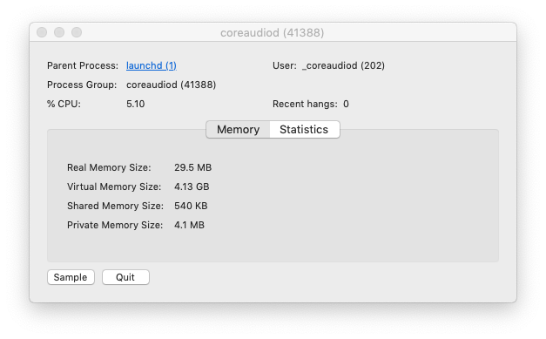Click the Virtual Memory Size value 4.13 GB
Viewport: 546px width, 339px height.
[x=192, y=186]
